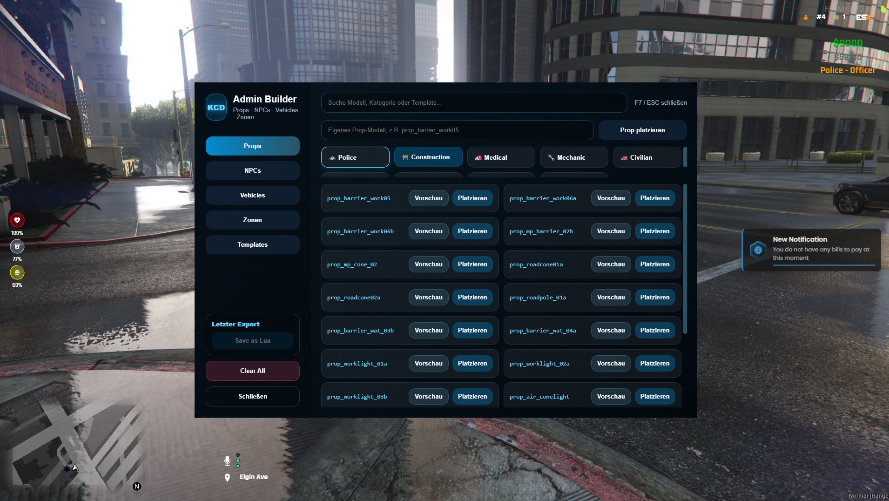Viewport: 889px width, 501px height.
Task: Place prop_barrier_work06a with Platzieren
Action: [655, 198]
